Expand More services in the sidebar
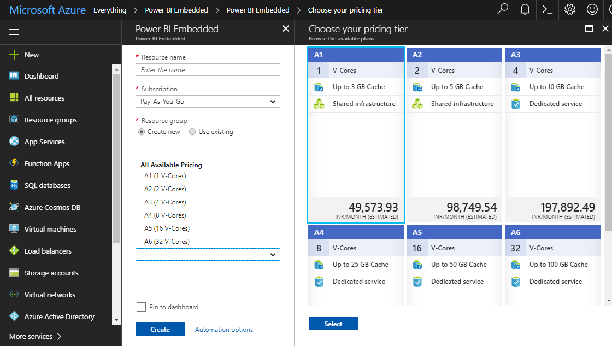This screenshot has height=346, width=612. click(x=36, y=336)
